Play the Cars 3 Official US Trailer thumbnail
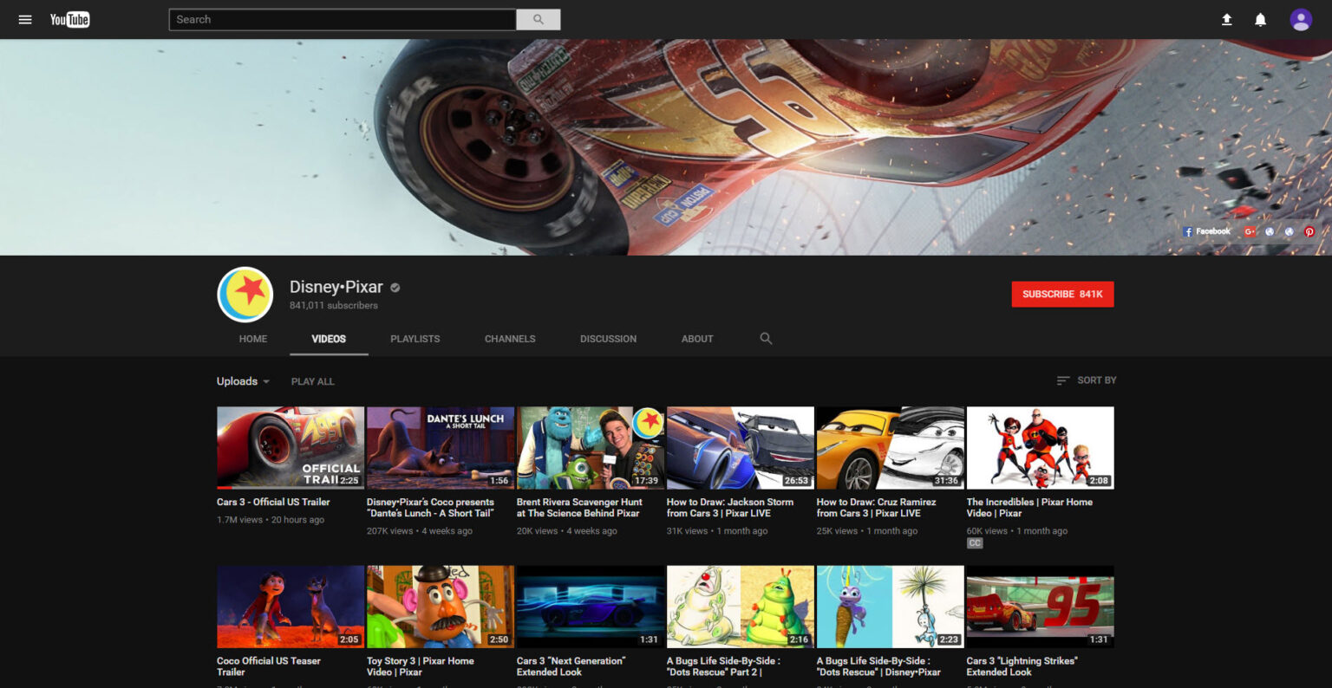 coord(291,448)
